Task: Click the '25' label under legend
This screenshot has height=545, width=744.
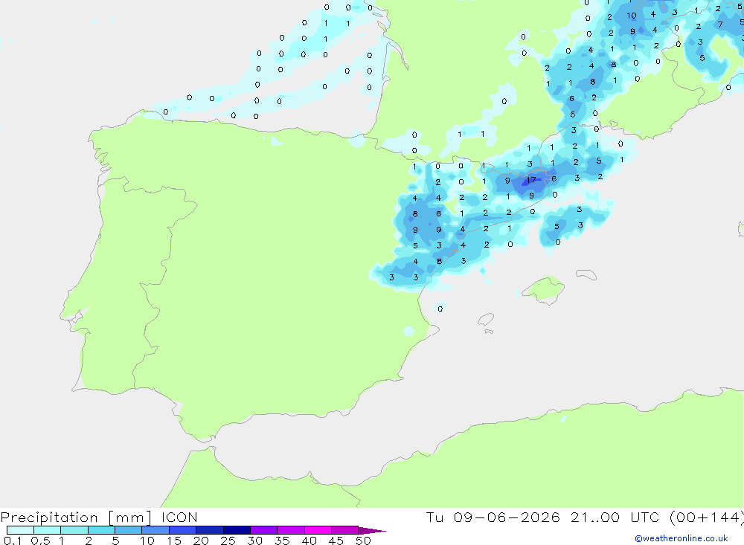Action: click(228, 541)
